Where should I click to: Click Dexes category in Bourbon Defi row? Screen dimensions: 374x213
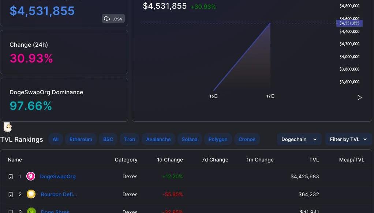tap(130, 194)
